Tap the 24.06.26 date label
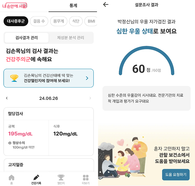This screenshot has width=195, height=186. click(49, 98)
